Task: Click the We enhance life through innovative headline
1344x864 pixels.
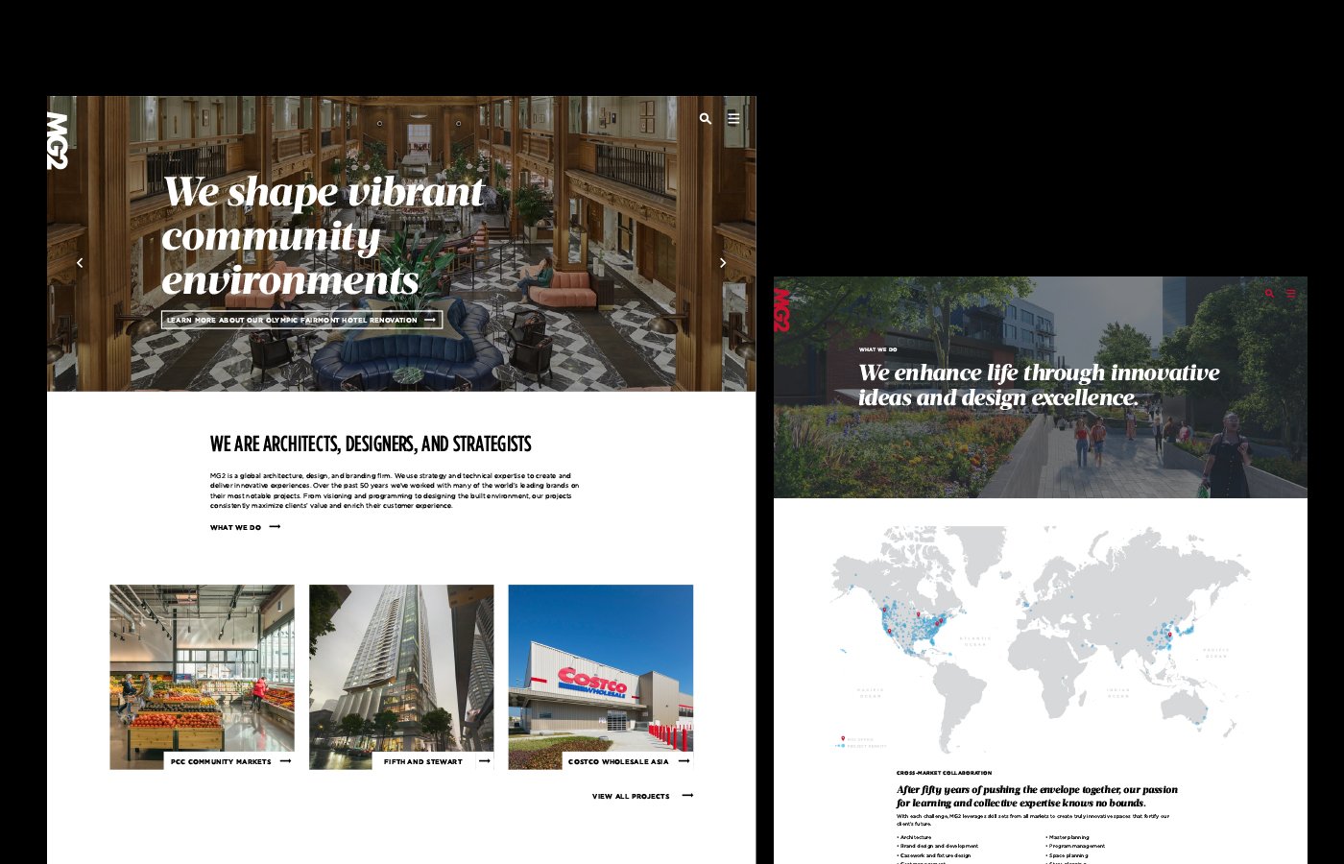Action: pos(1039,385)
